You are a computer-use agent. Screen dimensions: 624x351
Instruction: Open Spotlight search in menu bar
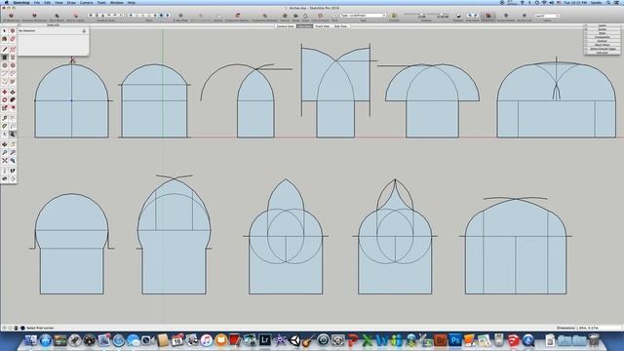(608, 3)
